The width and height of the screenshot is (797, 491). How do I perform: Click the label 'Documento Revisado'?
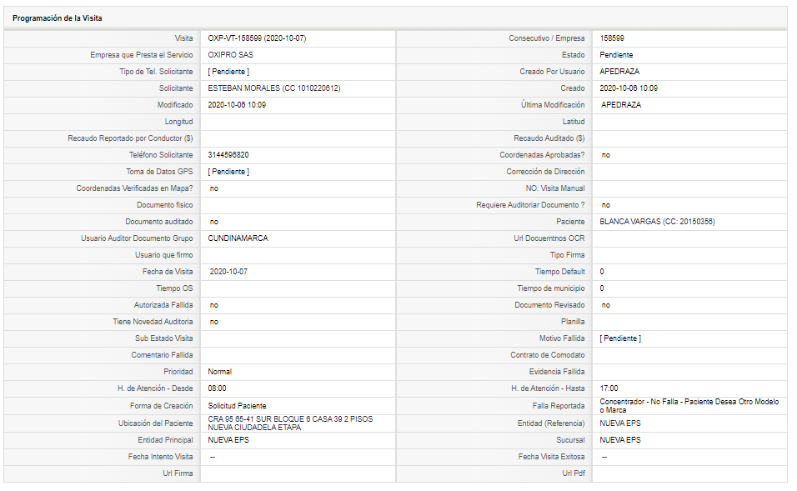click(x=549, y=305)
